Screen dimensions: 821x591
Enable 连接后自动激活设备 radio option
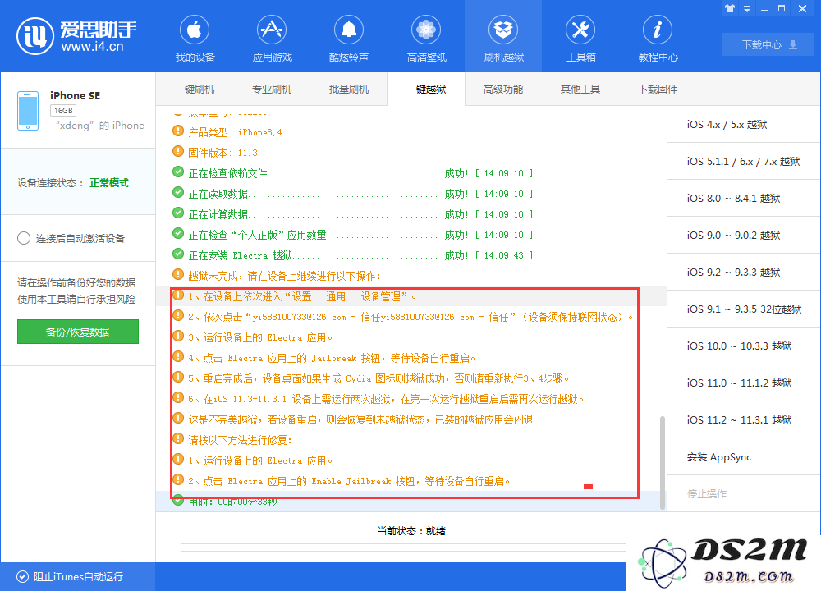pyautogui.click(x=24, y=238)
